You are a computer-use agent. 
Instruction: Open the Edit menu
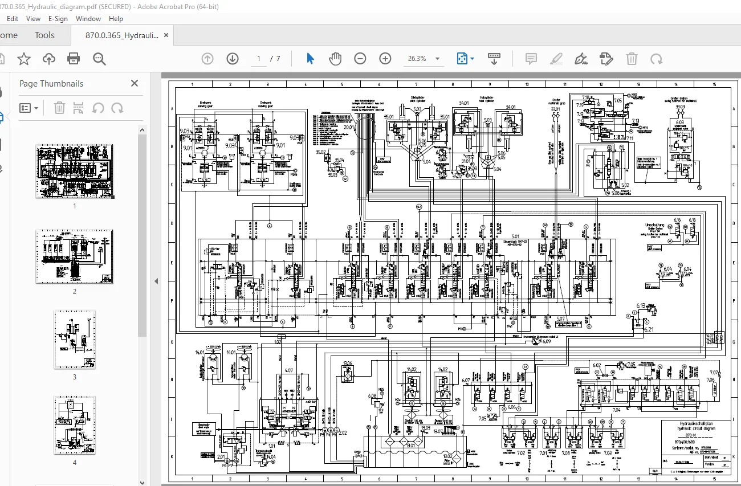(x=13, y=19)
